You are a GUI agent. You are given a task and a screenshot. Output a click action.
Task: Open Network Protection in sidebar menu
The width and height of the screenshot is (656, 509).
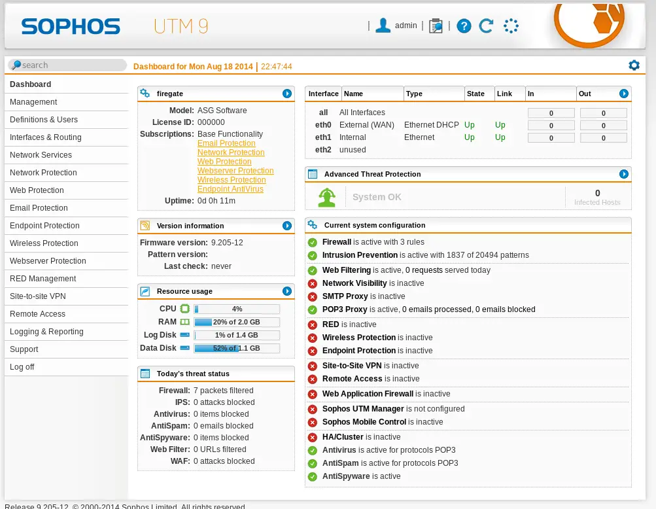click(66, 173)
